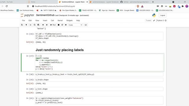This screenshot has width=189, height=106.
Task: Switch to the GitHub browser tab
Action: point(135,2)
